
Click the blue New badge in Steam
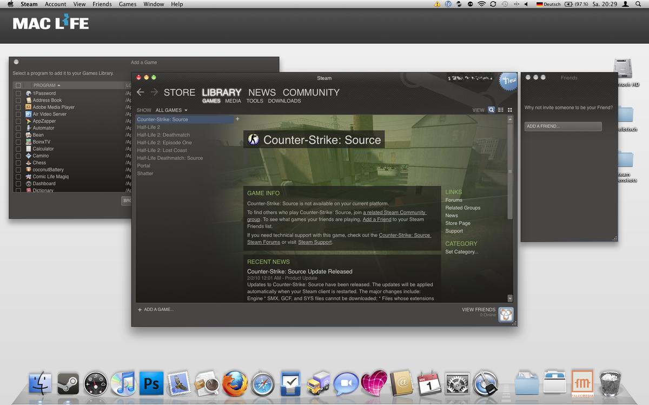point(508,81)
